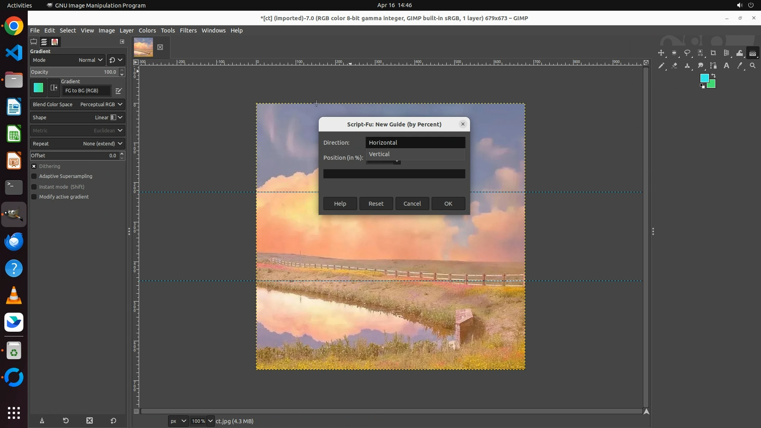Select the Zoom magnifier tool
Image resolution: width=761 pixels, height=428 pixels.
[753, 66]
